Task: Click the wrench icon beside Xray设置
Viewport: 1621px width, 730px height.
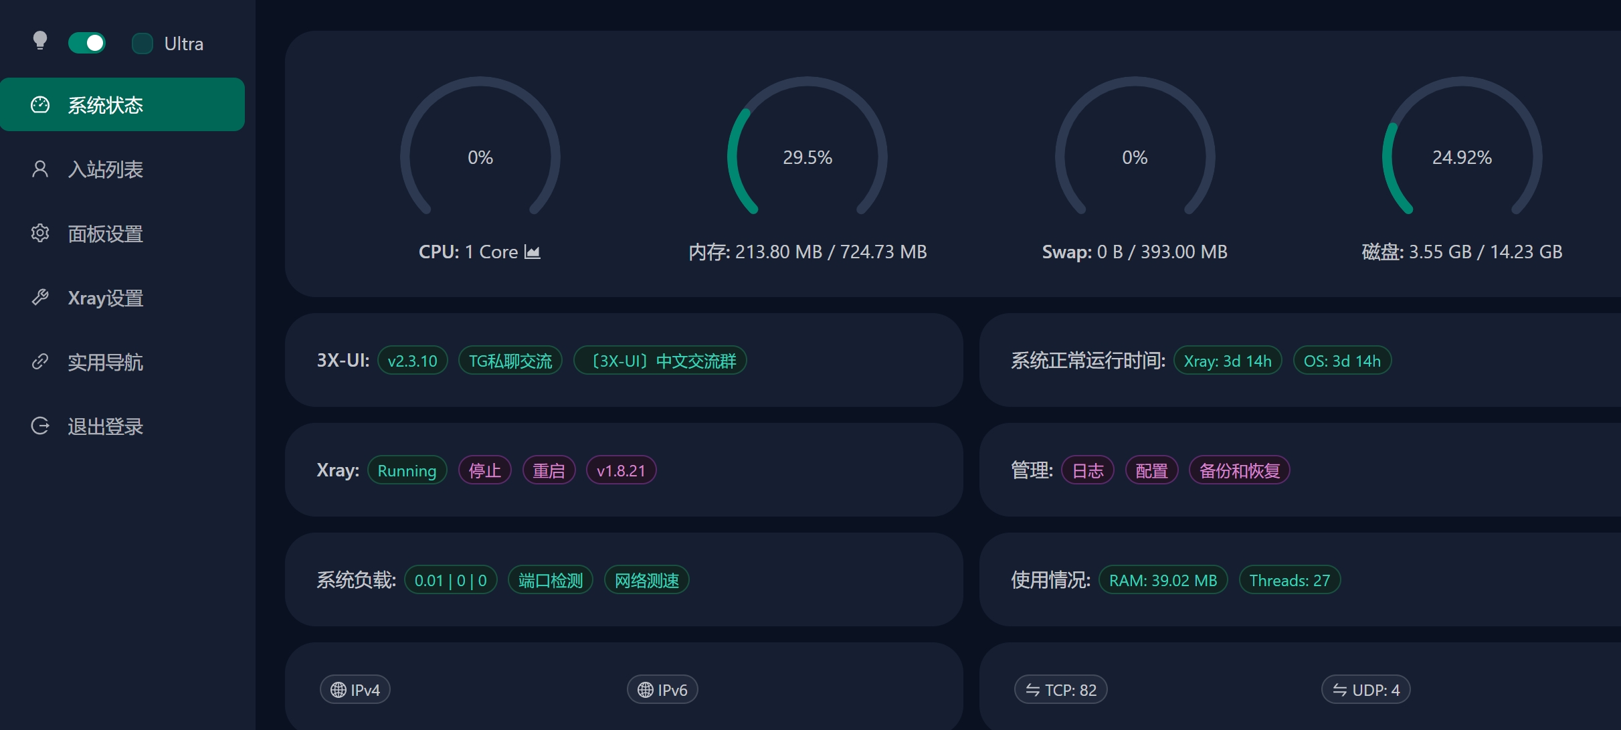Action: coord(40,298)
